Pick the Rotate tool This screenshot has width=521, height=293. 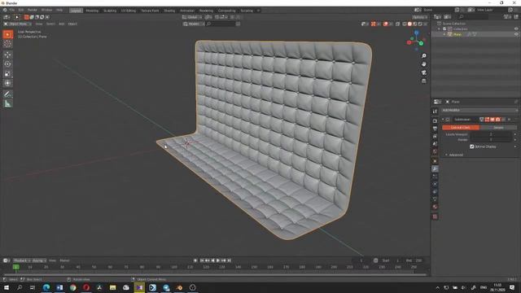(8, 64)
